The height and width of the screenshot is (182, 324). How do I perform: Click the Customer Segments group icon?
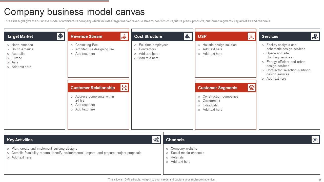[251, 88]
